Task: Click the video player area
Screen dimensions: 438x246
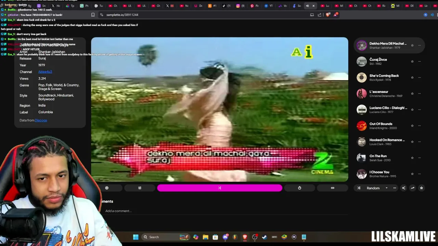Action: coord(220,109)
